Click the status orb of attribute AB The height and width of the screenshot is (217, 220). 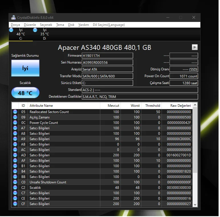click(x=15, y=144)
